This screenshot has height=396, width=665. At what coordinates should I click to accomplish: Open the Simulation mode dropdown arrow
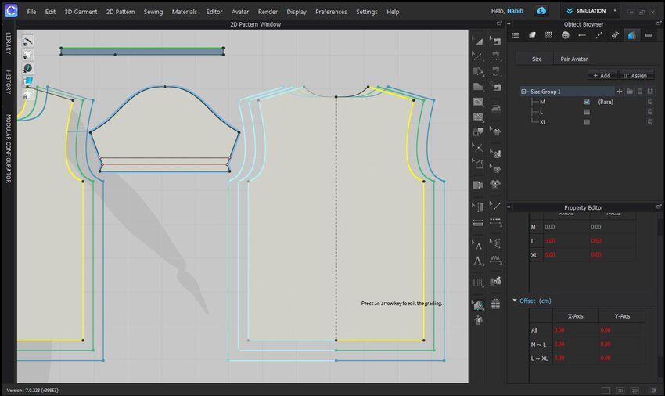tap(615, 12)
